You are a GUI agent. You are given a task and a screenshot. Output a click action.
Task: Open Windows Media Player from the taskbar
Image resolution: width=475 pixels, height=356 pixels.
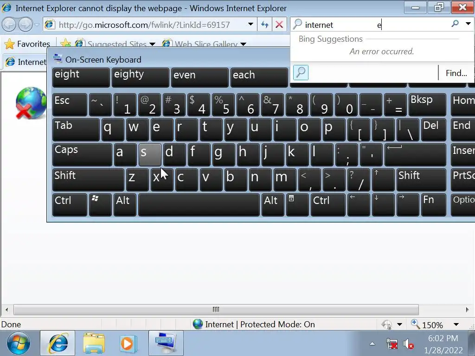[x=128, y=343]
